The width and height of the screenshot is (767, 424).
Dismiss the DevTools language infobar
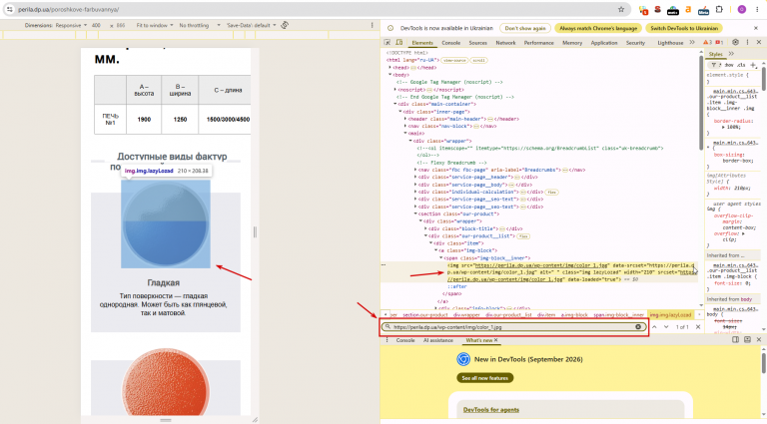pos(756,28)
